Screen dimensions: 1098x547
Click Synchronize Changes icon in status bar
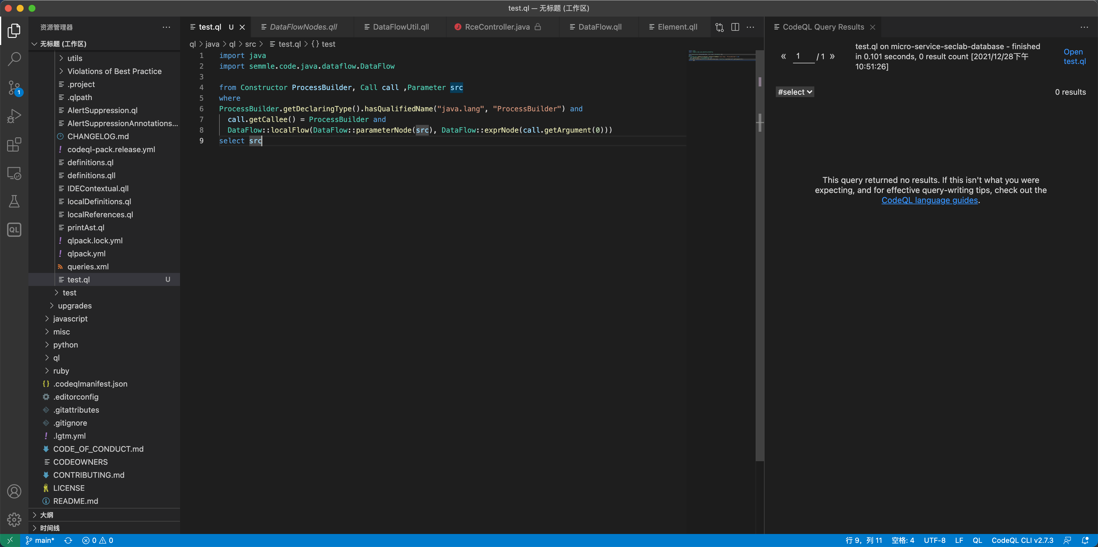click(68, 540)
